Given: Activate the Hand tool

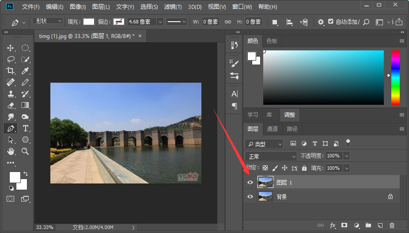Looking at the screenshot, I should 11,151.
